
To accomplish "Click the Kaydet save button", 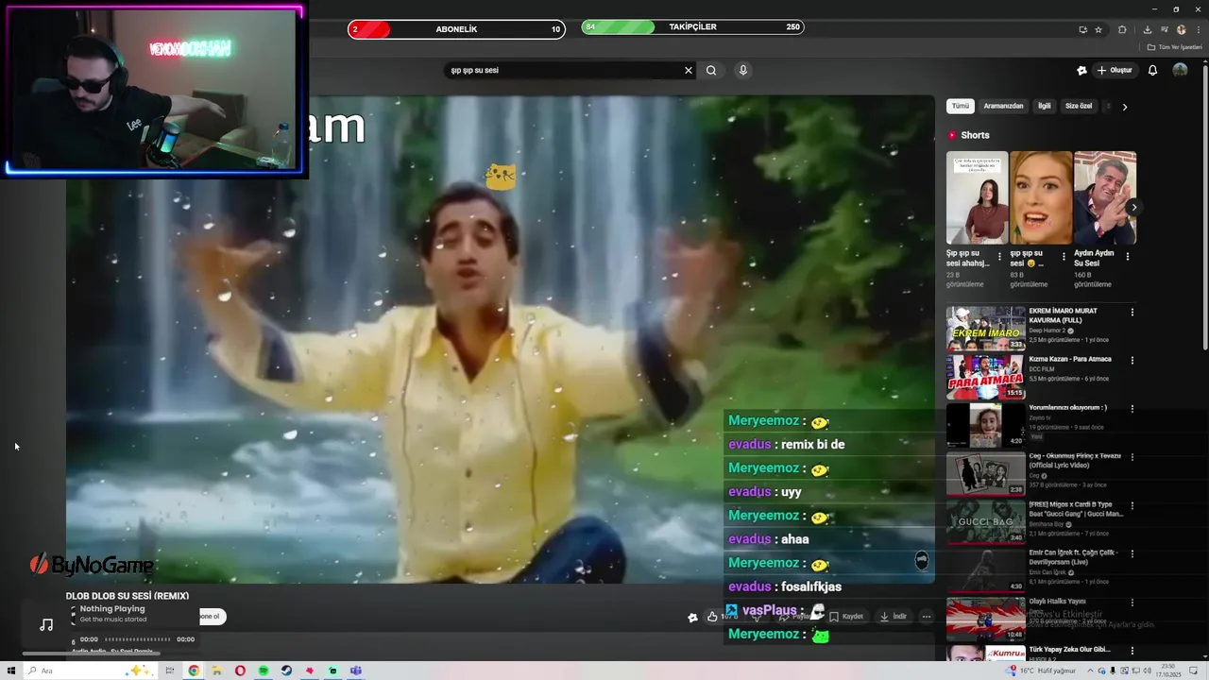I will click(846, 617).
